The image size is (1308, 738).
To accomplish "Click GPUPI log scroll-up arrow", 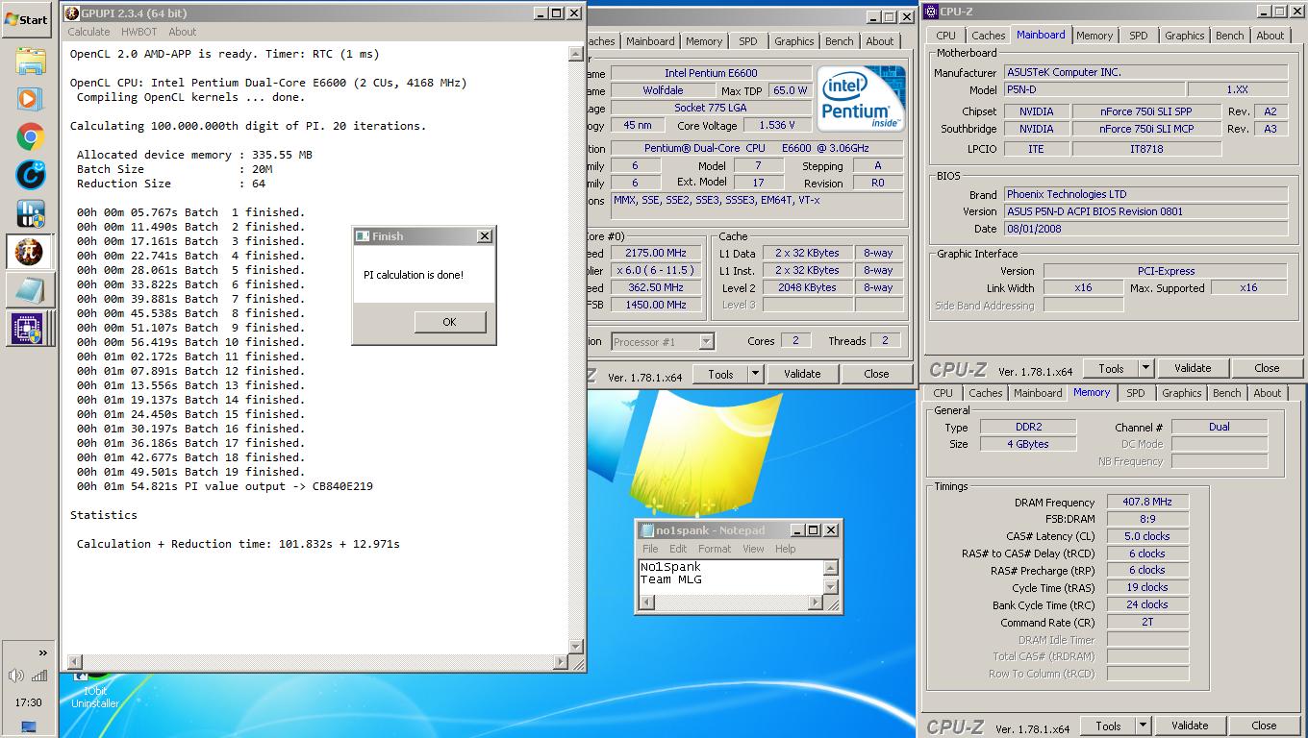I will (x=576, y=55).
